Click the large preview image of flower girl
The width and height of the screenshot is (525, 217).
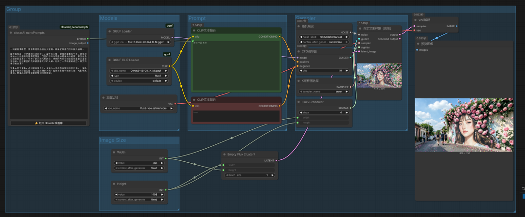pos(464,125)
